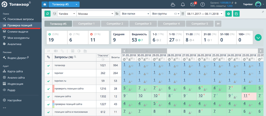This screenshot has height=116, width=266.
Task: Toggle the check mark for query топвизор
Action: (48, 65)
